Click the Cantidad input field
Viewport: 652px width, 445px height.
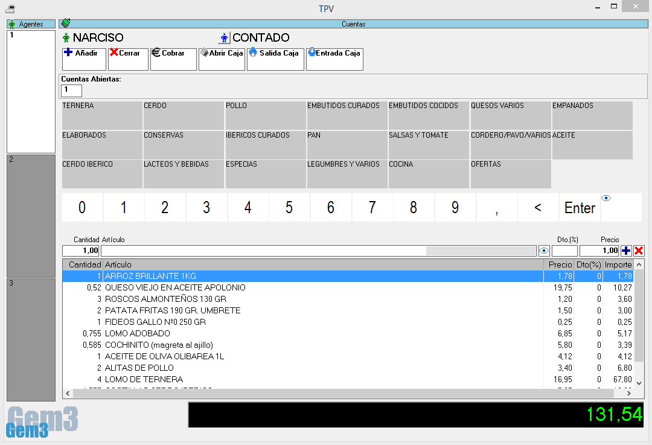coord(81,251)
